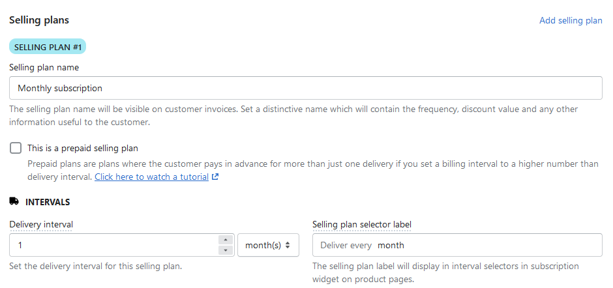Screen dimensions: 613x288
Task: Select the SELLING PLAN #1 badge
Action: tap(48, 47)
